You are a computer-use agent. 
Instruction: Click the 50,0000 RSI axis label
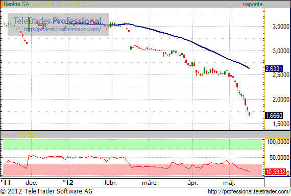(x=279, y=158)
